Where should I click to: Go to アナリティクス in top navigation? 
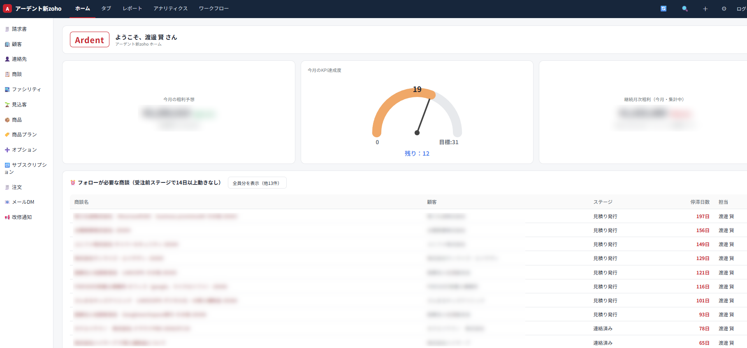(x=171, y=9)
